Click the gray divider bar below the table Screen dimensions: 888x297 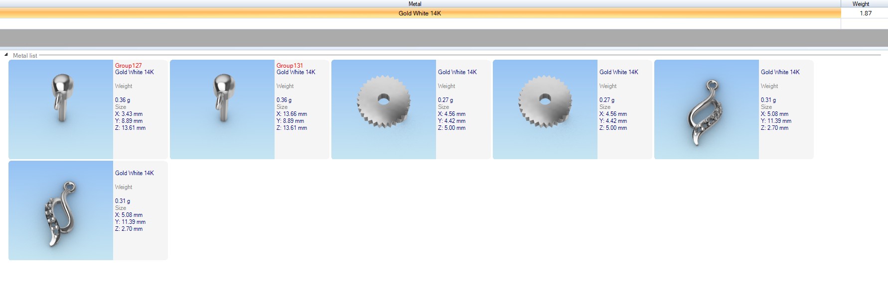[x=444, y=38]
